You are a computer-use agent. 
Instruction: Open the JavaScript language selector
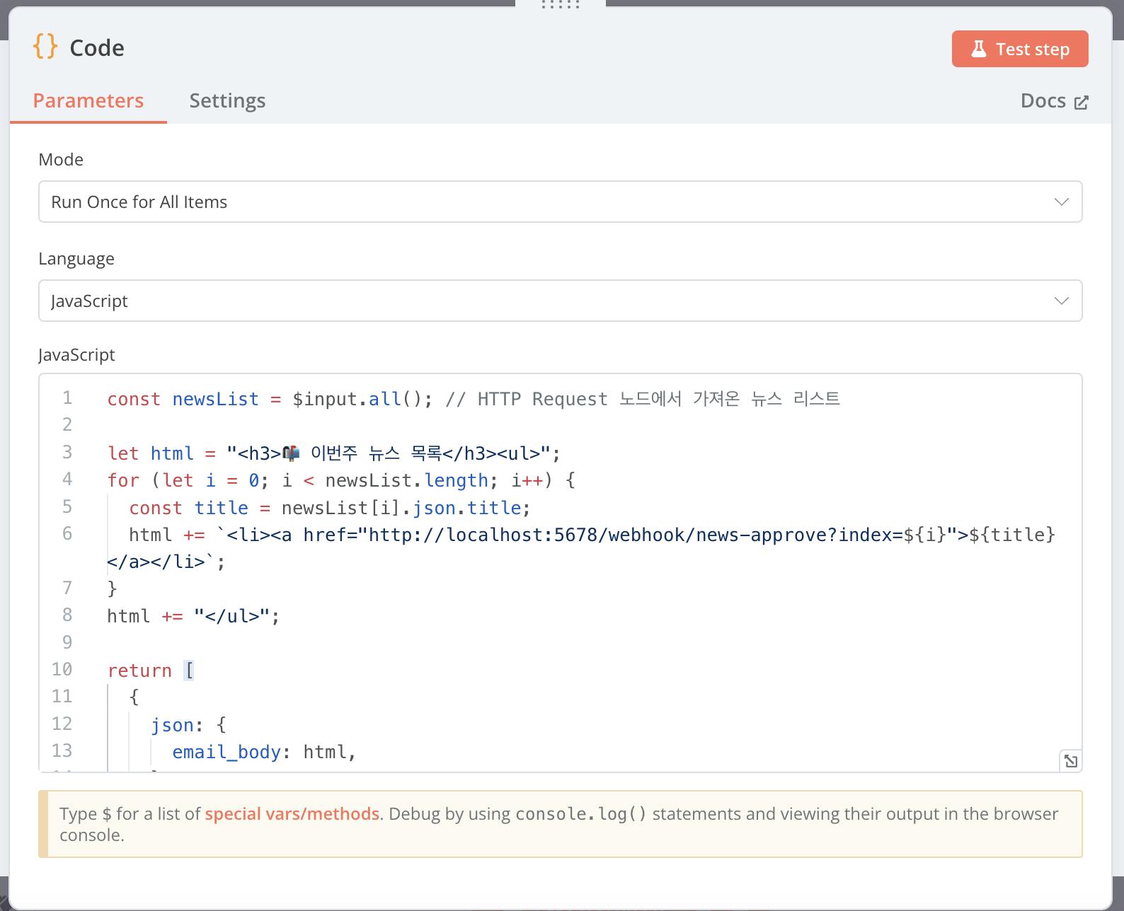pos(559,301)
